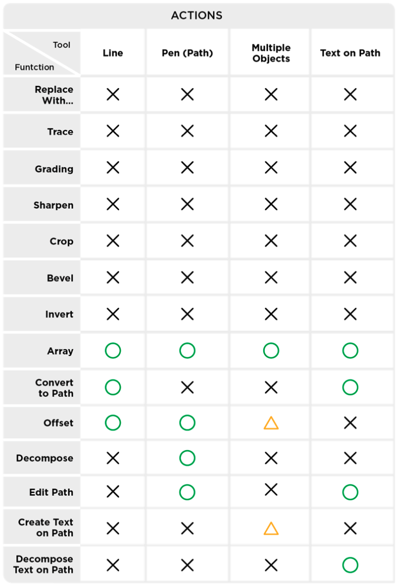Viewport: 398px width, 586px height.
Task: Click the green circle for Decompose Text on Path
Action: point(350,565)
